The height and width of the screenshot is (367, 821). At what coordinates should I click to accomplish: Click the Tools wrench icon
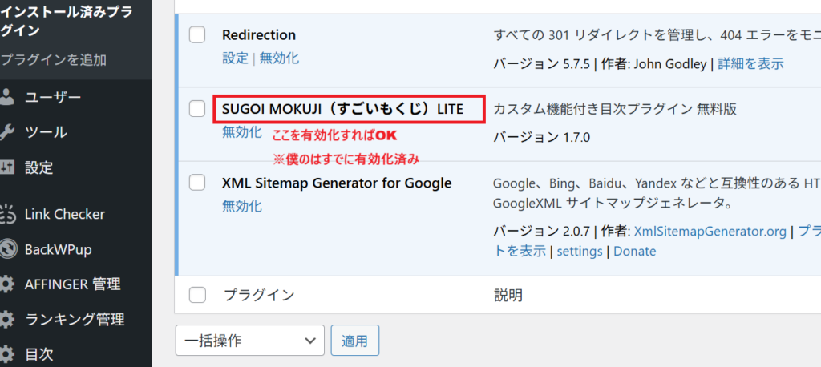[x=7, y=132]
